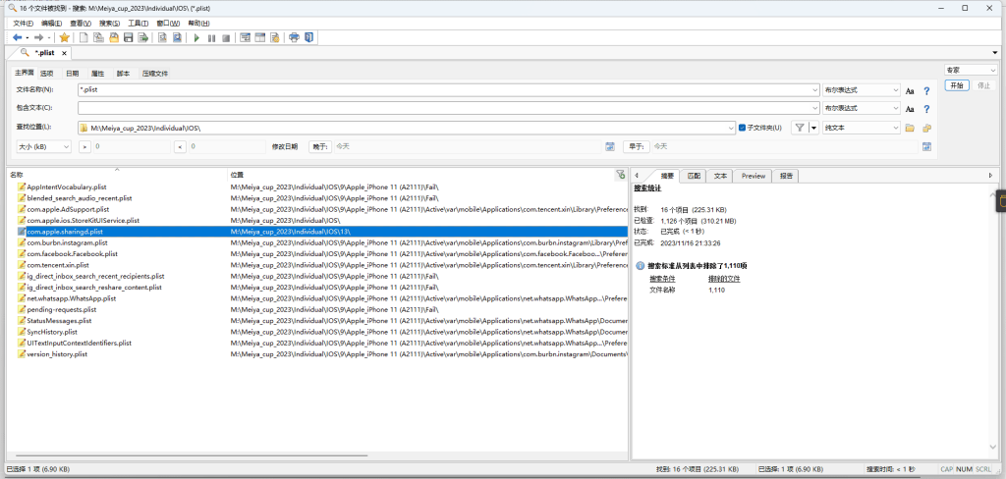Switch to the Preview tab

pos(753,176)
